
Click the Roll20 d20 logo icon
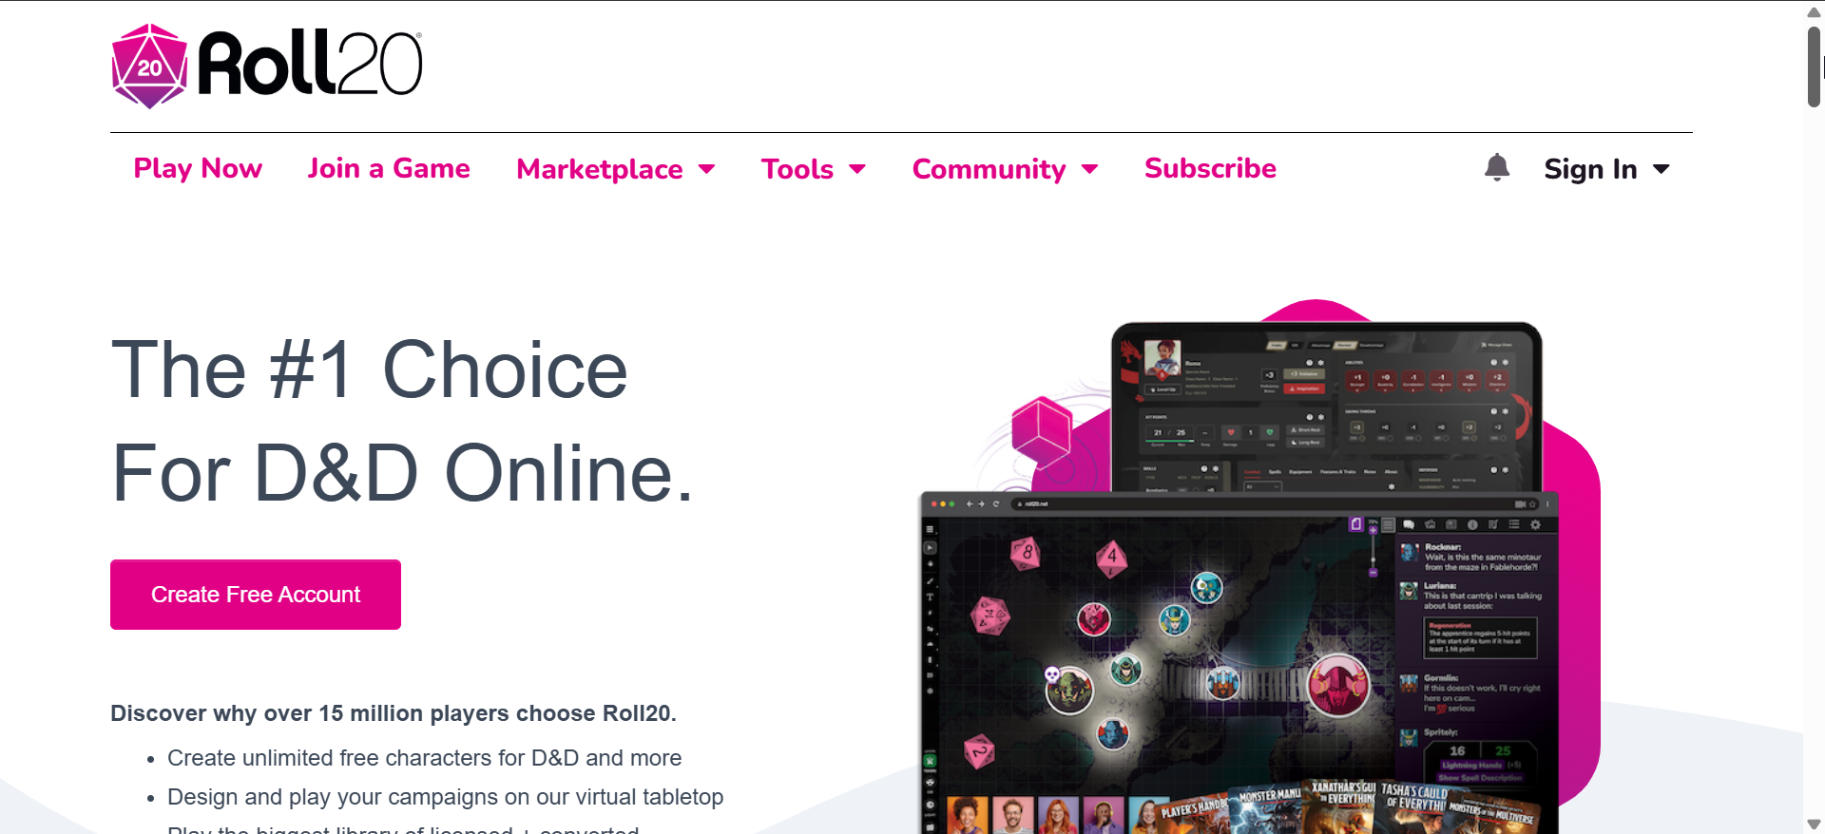coord(149,66)
